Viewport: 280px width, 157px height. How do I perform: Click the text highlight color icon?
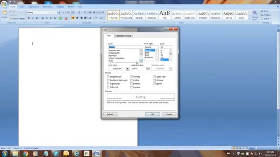pos(60,18)
